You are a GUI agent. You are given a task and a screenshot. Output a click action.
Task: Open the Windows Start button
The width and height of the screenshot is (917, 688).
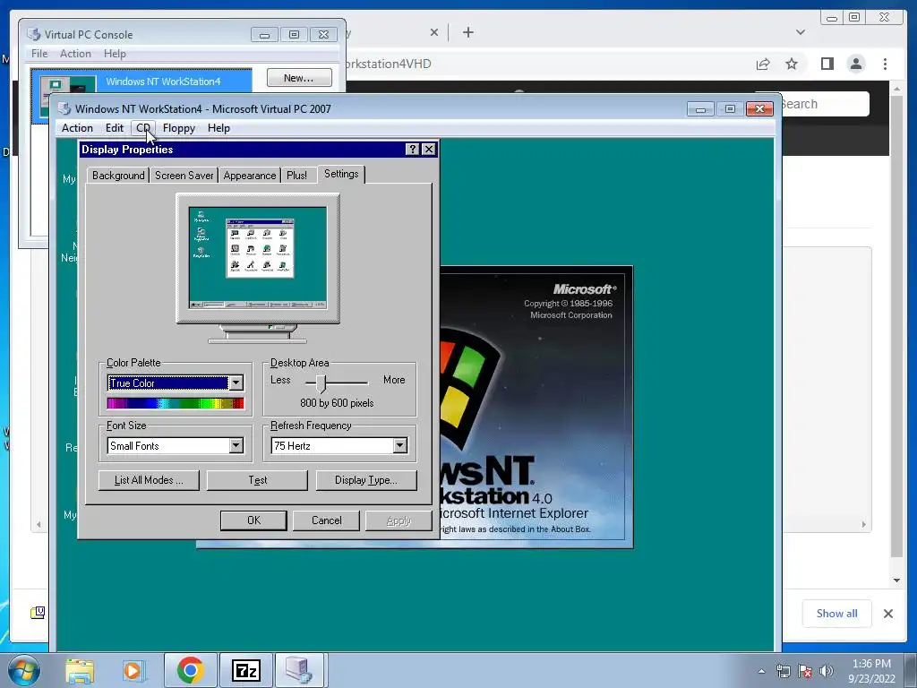pyautogui.click(x=24, y=670)
